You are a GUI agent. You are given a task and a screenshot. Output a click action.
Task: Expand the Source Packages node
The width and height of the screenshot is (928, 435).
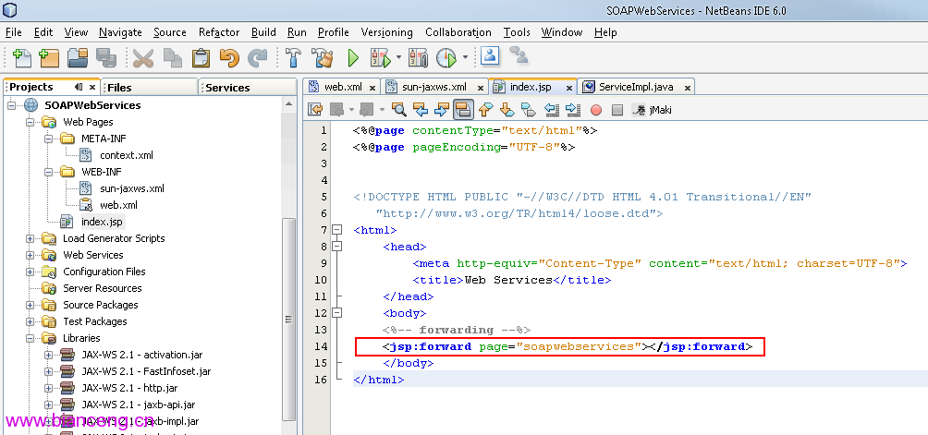click(x=31, y=305)
